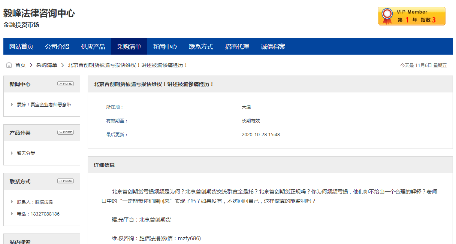Click 新闻中心 sidebar panel heading
Screen dimensions: 456x244
click(20, 84)
